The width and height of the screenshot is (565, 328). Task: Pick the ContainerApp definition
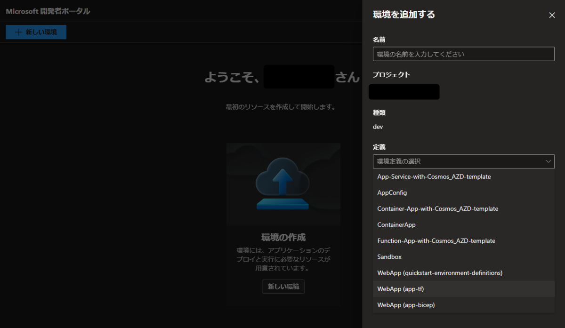(463, 225)
